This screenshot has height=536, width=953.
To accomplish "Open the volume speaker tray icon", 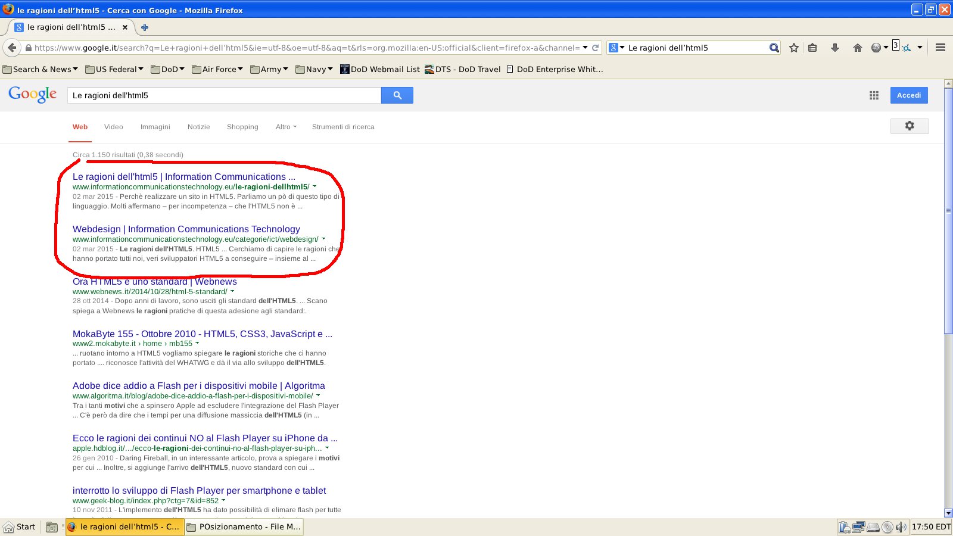I will pos(901,527).
